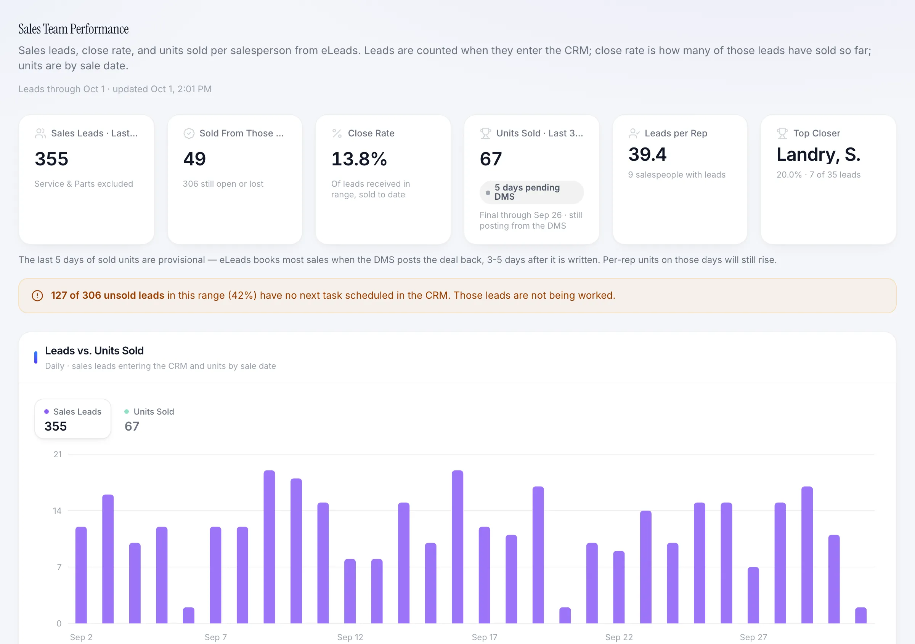Click the 355 sales leads value

coord(51,159)
